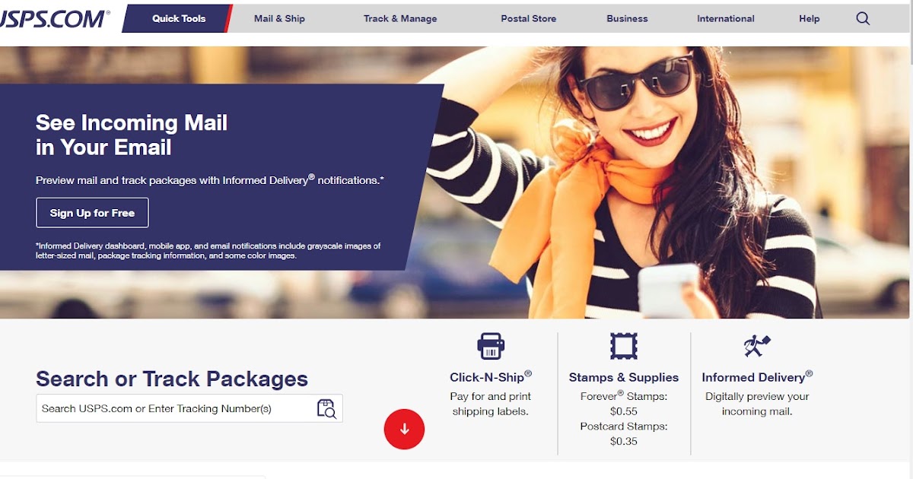Click the Search or Track Packages input field
The height and width of the screenshot is (479, 913).
(189, 408)
